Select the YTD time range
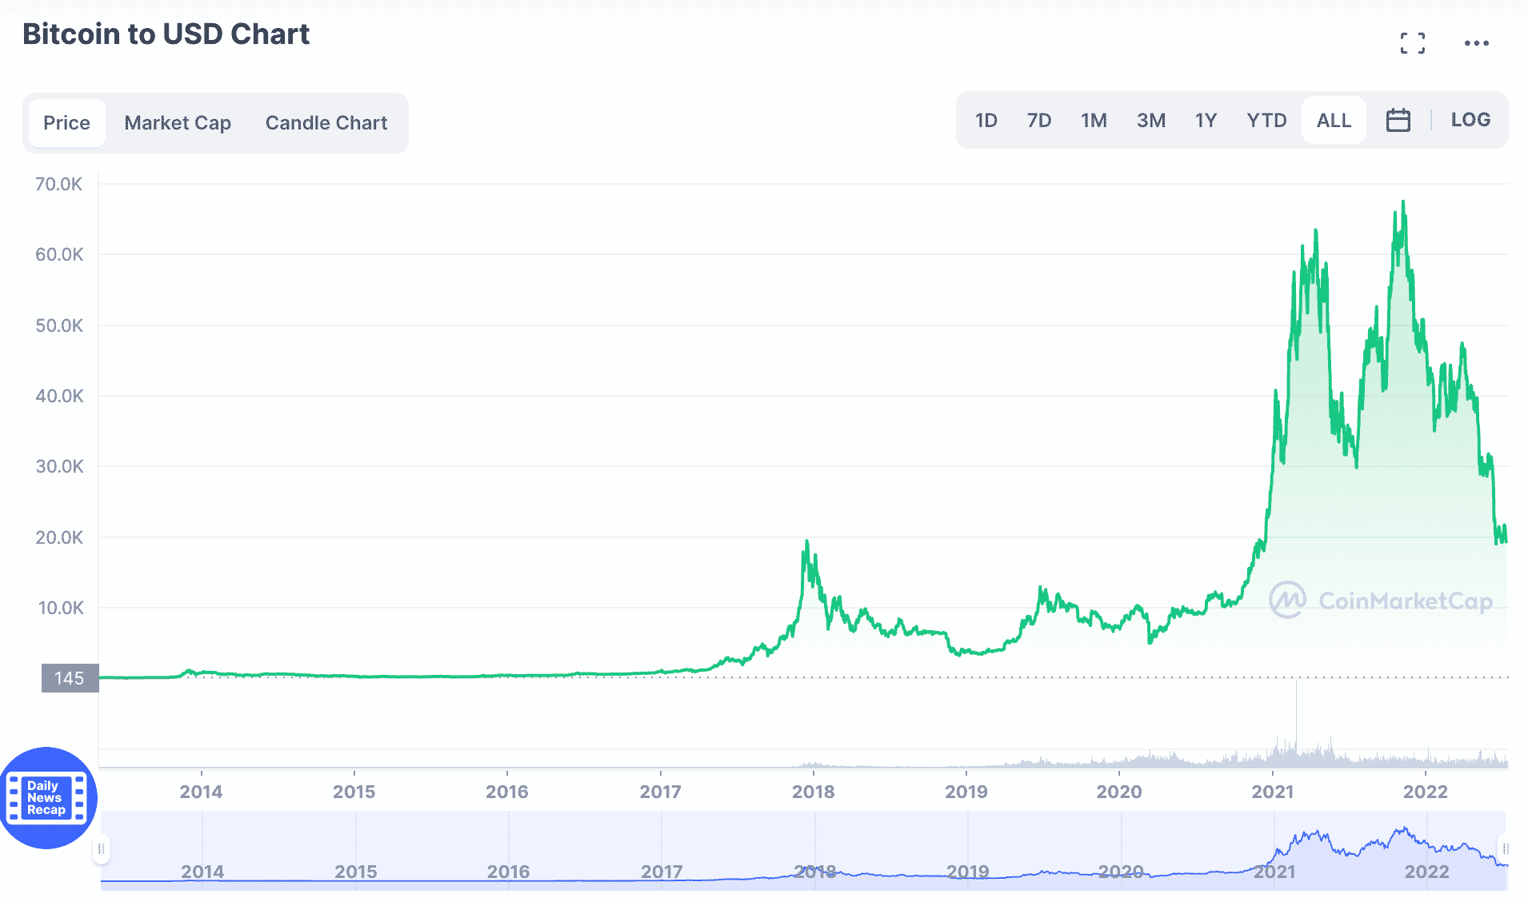The width and height of the screenshot is (1528, 902). (x=1266, y=120)
